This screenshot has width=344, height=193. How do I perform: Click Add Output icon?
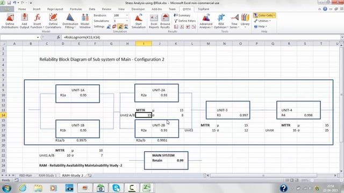click(24, 21)
